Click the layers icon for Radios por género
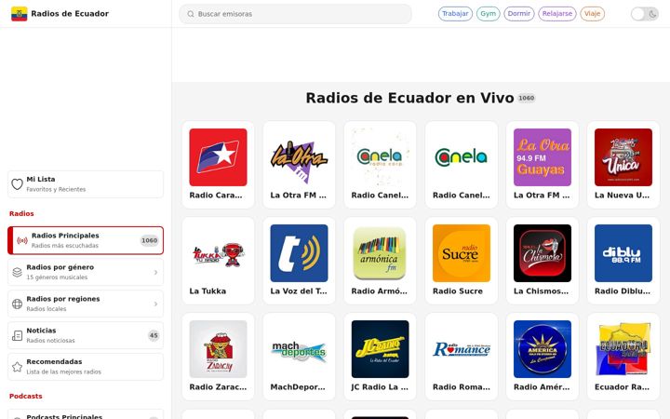This screenshot has width=670, height=419. point(17,272)
